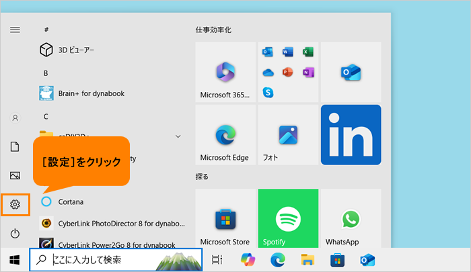Click the Windows Start button

pyautogui.click(x=14, y=260)
